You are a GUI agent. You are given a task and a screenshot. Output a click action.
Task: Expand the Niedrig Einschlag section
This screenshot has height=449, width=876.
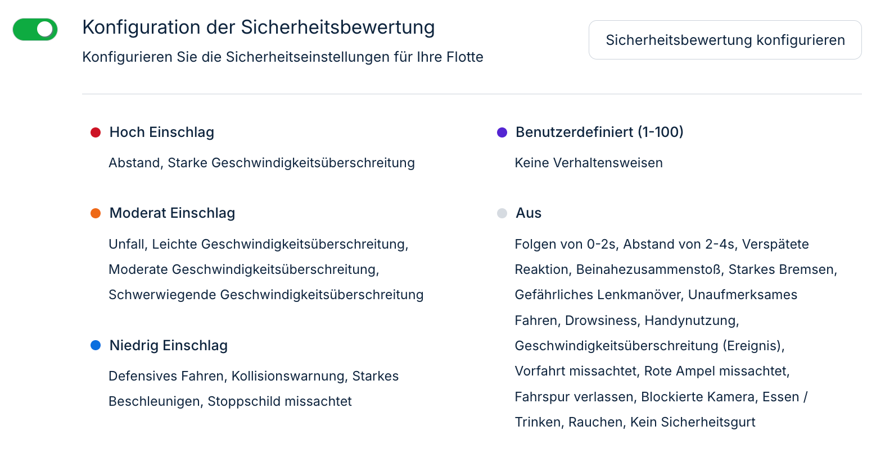pos(169,345)
